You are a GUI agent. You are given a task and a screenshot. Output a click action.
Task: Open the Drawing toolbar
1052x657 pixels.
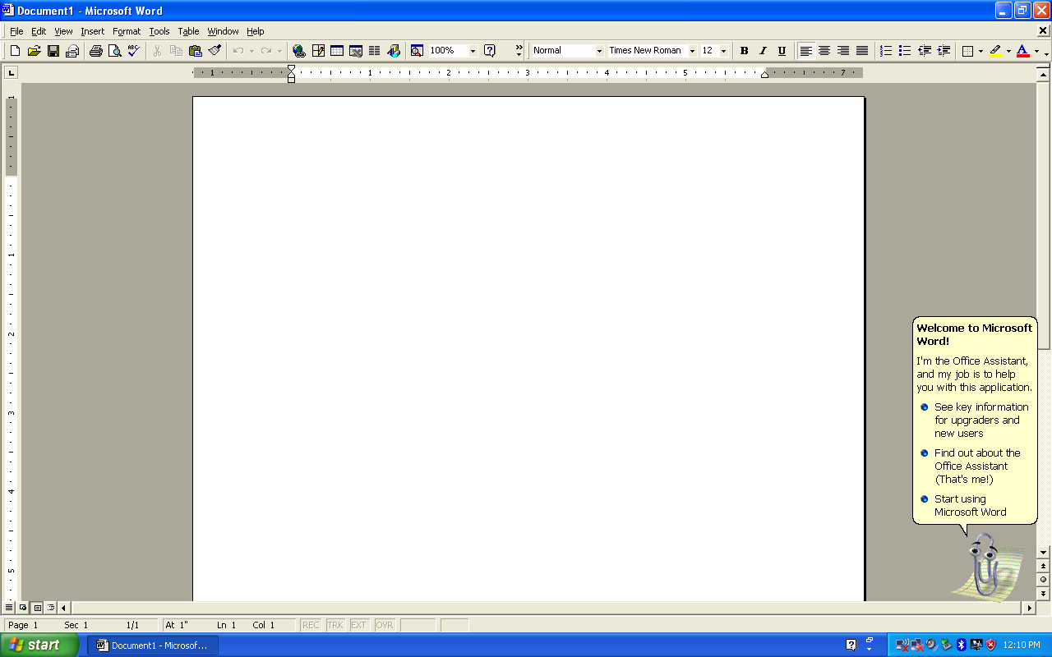pos(394,51)
